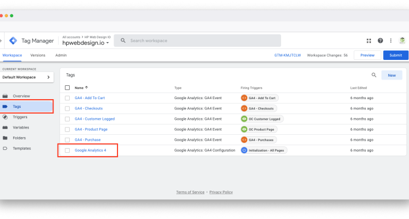Click the New tag button

coord(392,75)
